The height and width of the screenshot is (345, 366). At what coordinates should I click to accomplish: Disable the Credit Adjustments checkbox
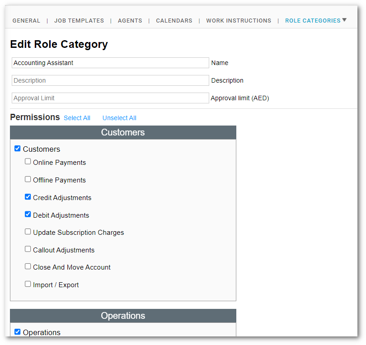(x=28, y=197)
